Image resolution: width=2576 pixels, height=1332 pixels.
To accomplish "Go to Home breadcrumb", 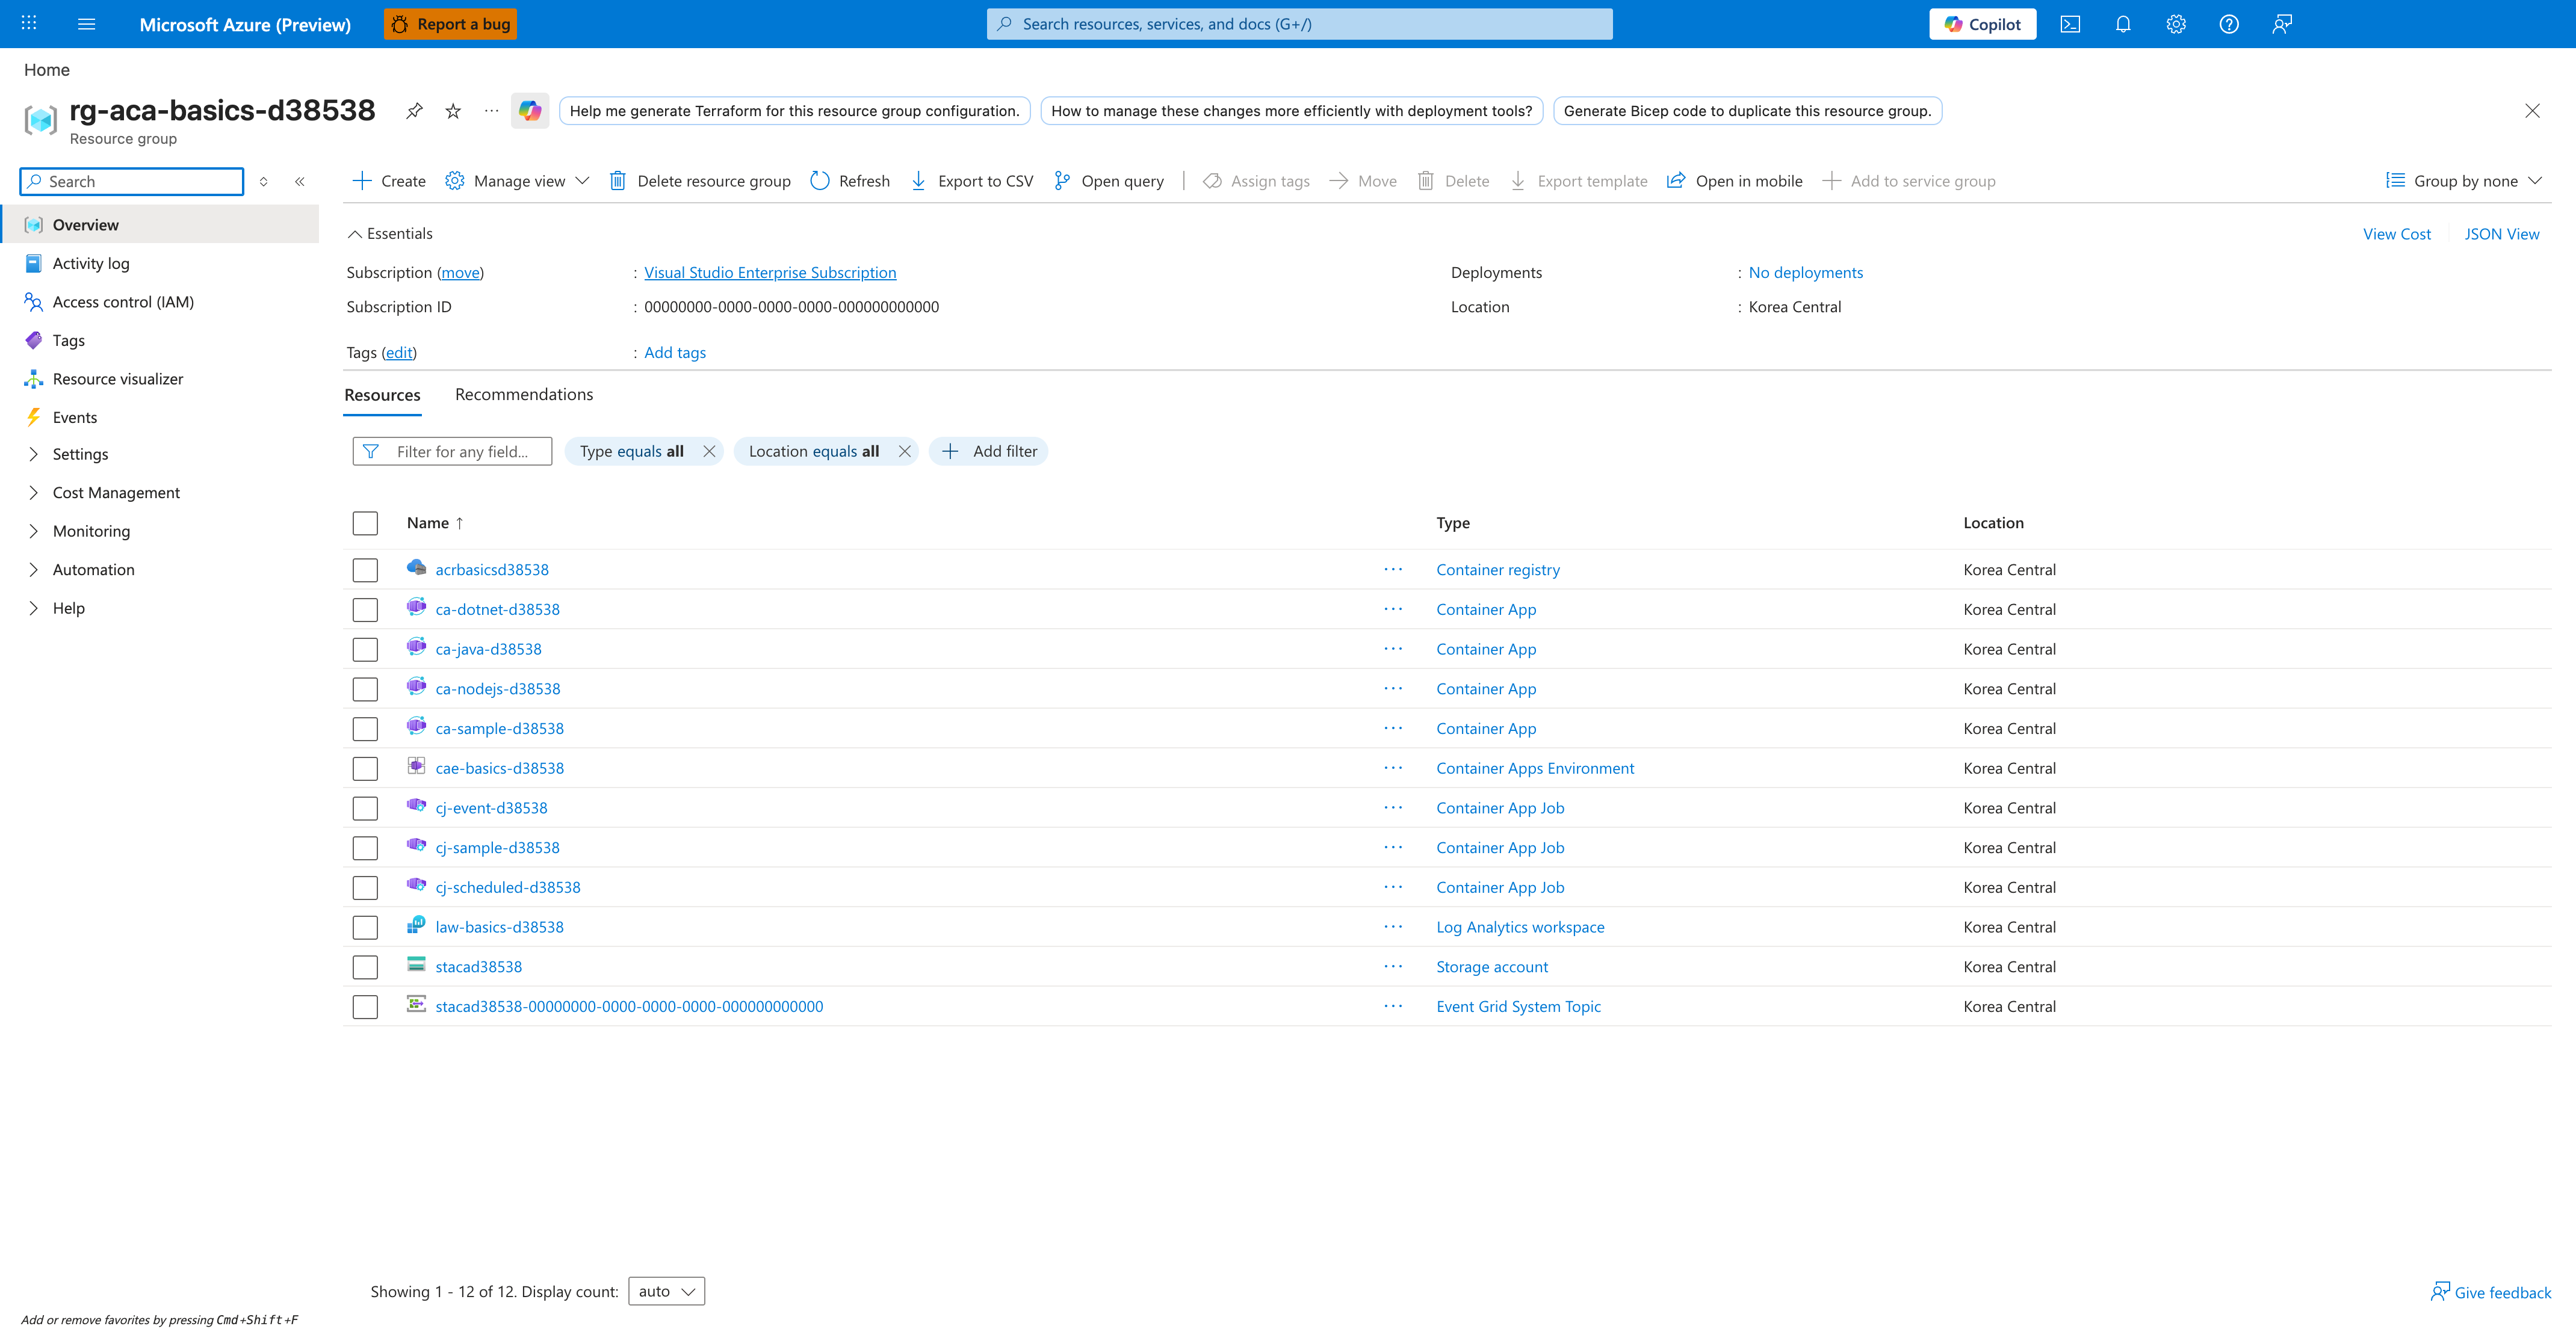I will [x=46, y=70].
